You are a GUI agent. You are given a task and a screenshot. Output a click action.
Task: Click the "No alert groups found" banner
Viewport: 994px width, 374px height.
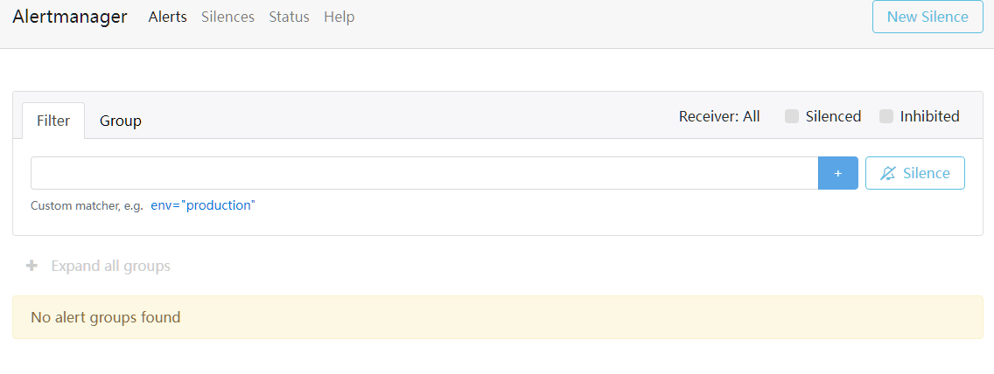497,317
